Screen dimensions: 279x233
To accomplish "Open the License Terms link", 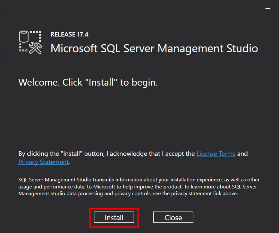I will [x=216, y=154].
